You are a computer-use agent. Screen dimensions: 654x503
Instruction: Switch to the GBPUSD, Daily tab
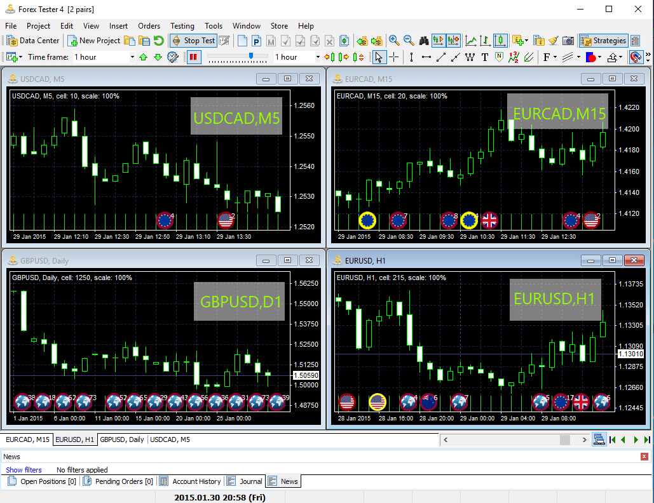click(x=122, y=439)
